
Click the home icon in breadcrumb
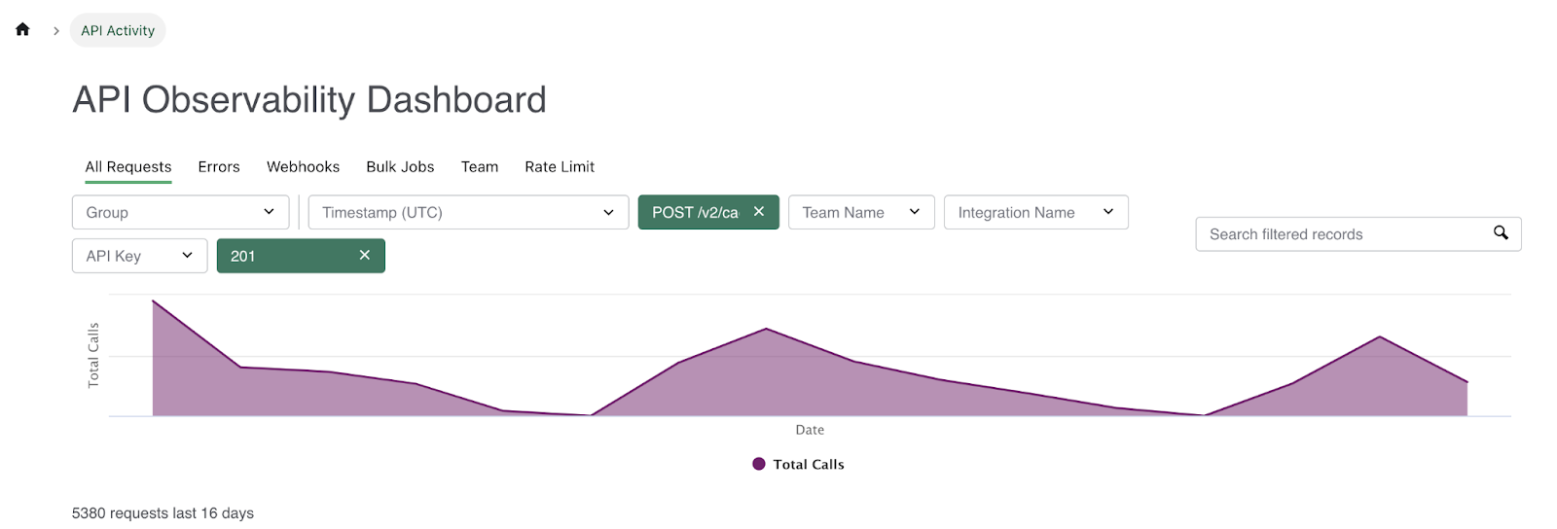tap(22, 29)
